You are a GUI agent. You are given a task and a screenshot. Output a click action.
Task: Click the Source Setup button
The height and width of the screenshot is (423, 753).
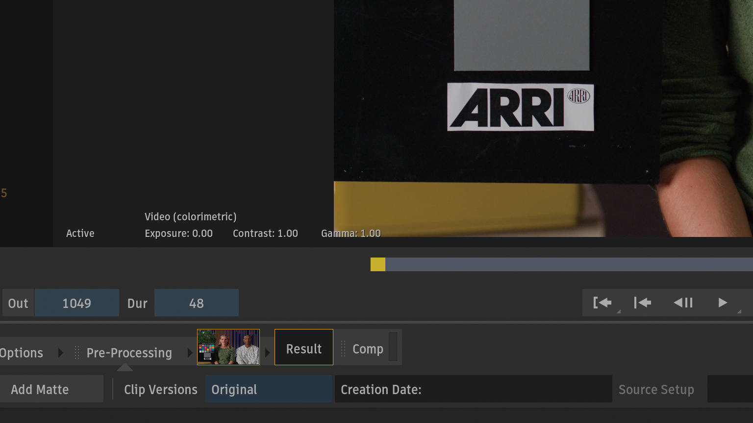point(656,389)
